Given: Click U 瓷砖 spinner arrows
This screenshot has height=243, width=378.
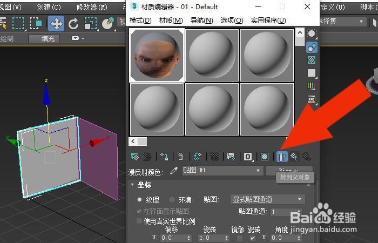Looking at the screenshot, I should [x=226, y=238].
